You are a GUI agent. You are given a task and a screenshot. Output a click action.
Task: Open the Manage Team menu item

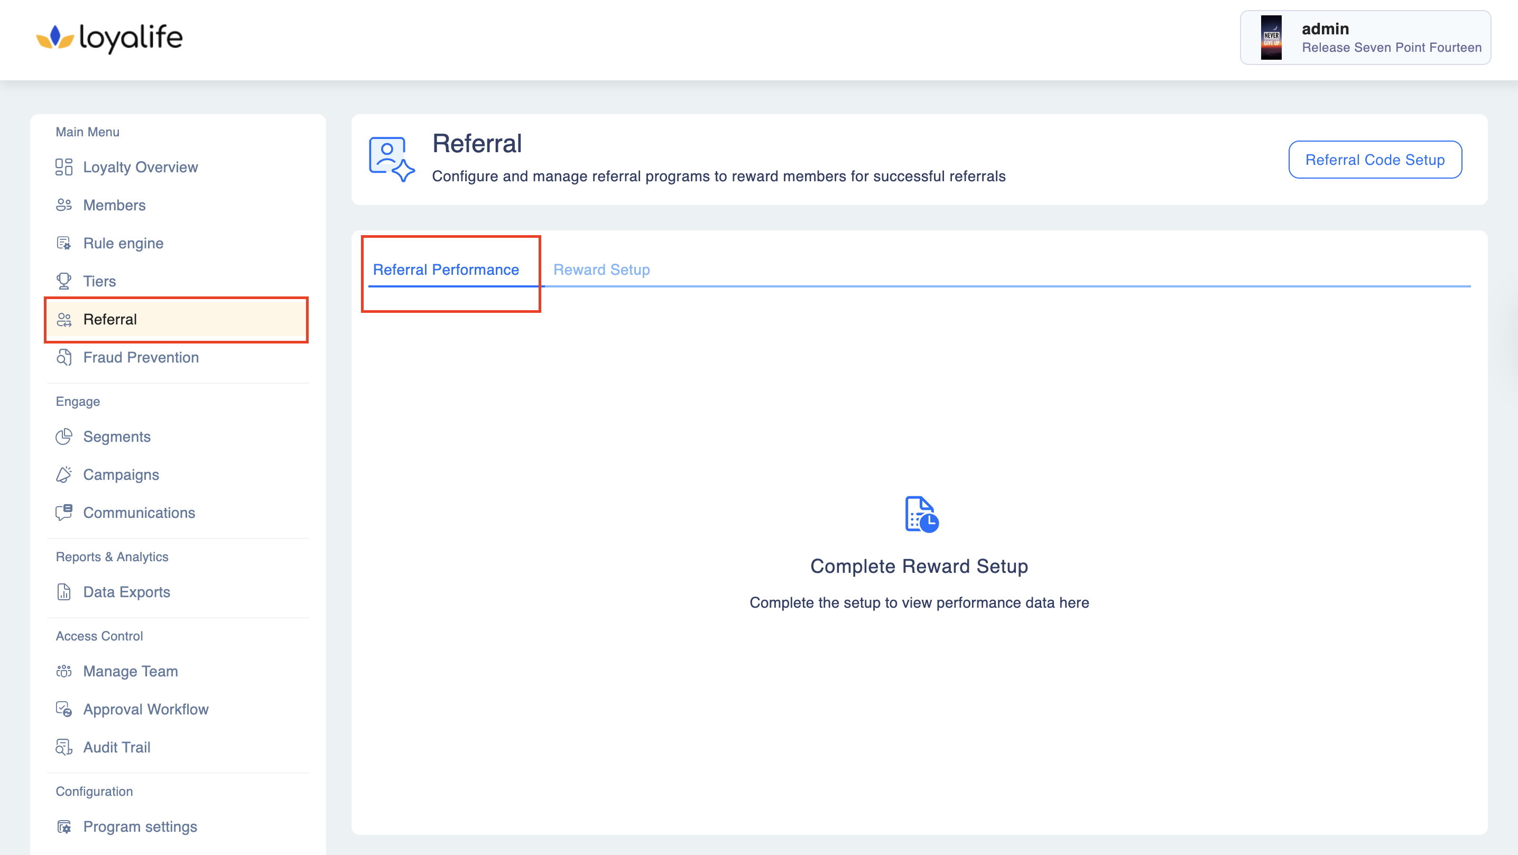130,671
